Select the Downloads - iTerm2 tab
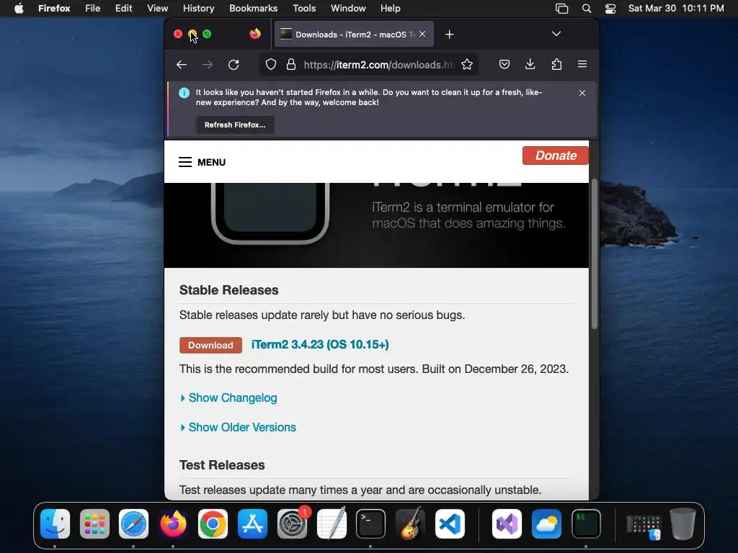 pyautogui.click(x=353, y=35)
